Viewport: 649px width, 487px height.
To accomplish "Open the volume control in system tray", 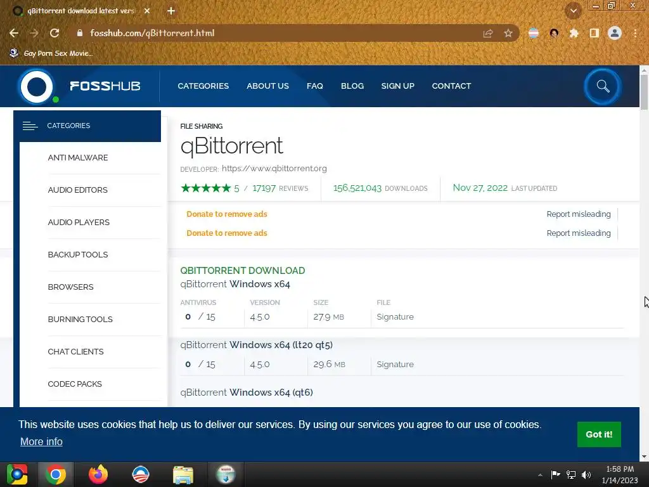I will click(x=586, y=475).
